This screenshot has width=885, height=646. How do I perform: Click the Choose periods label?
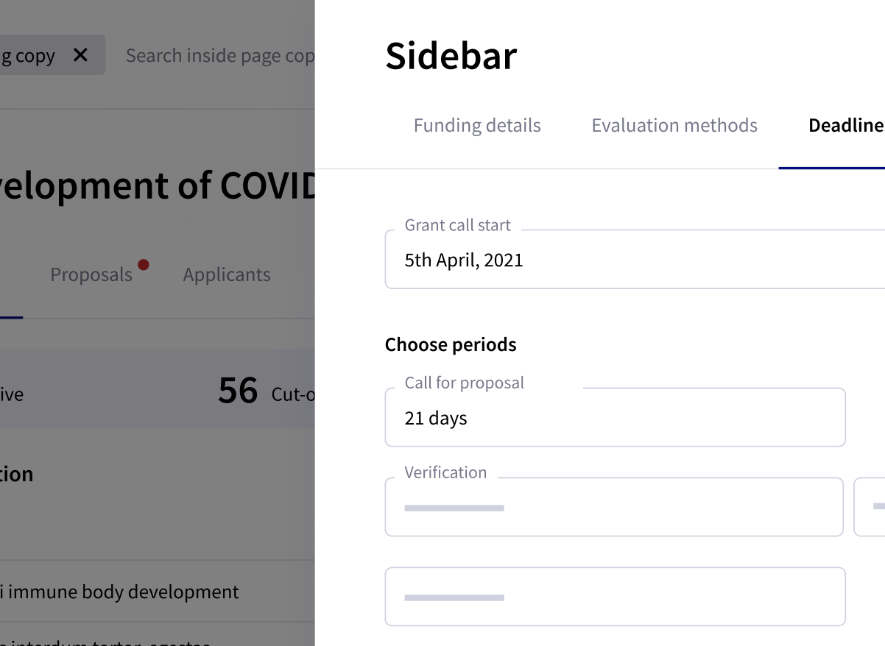(451, 345)
